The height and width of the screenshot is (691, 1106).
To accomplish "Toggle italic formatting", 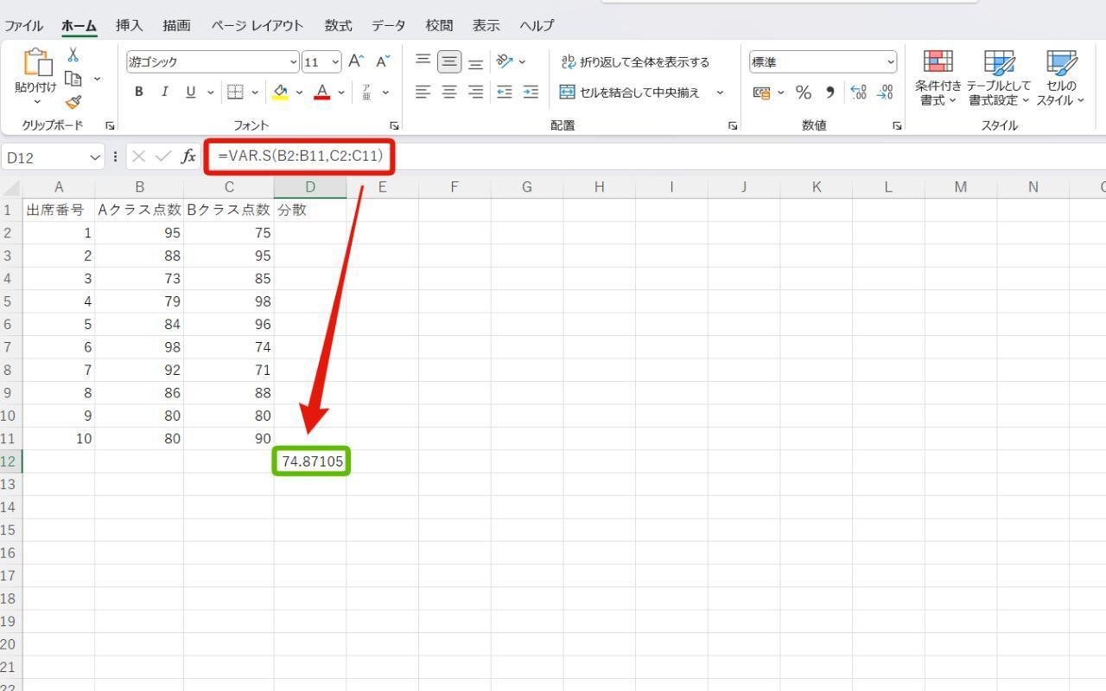I will click(x=164, y=92).
